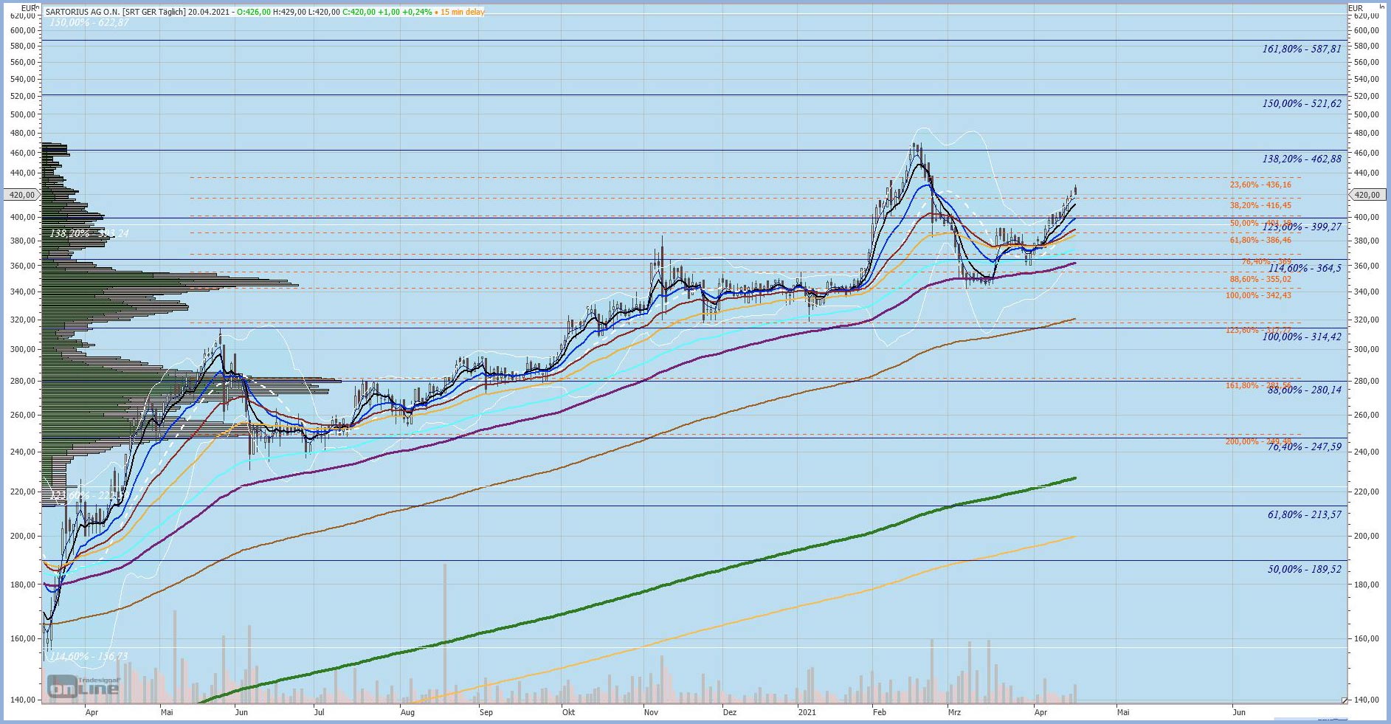Screen dimensions: 1391x724
Task: Select Fibonacci label 61,80% - 213,57
Action: click(1305, 514)
